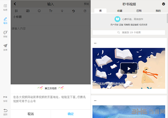The height and width of the screenshot is (118, 168).
Task: Click the 确定 confirm button
Action: pyautogui.click(x=71, y=114)
